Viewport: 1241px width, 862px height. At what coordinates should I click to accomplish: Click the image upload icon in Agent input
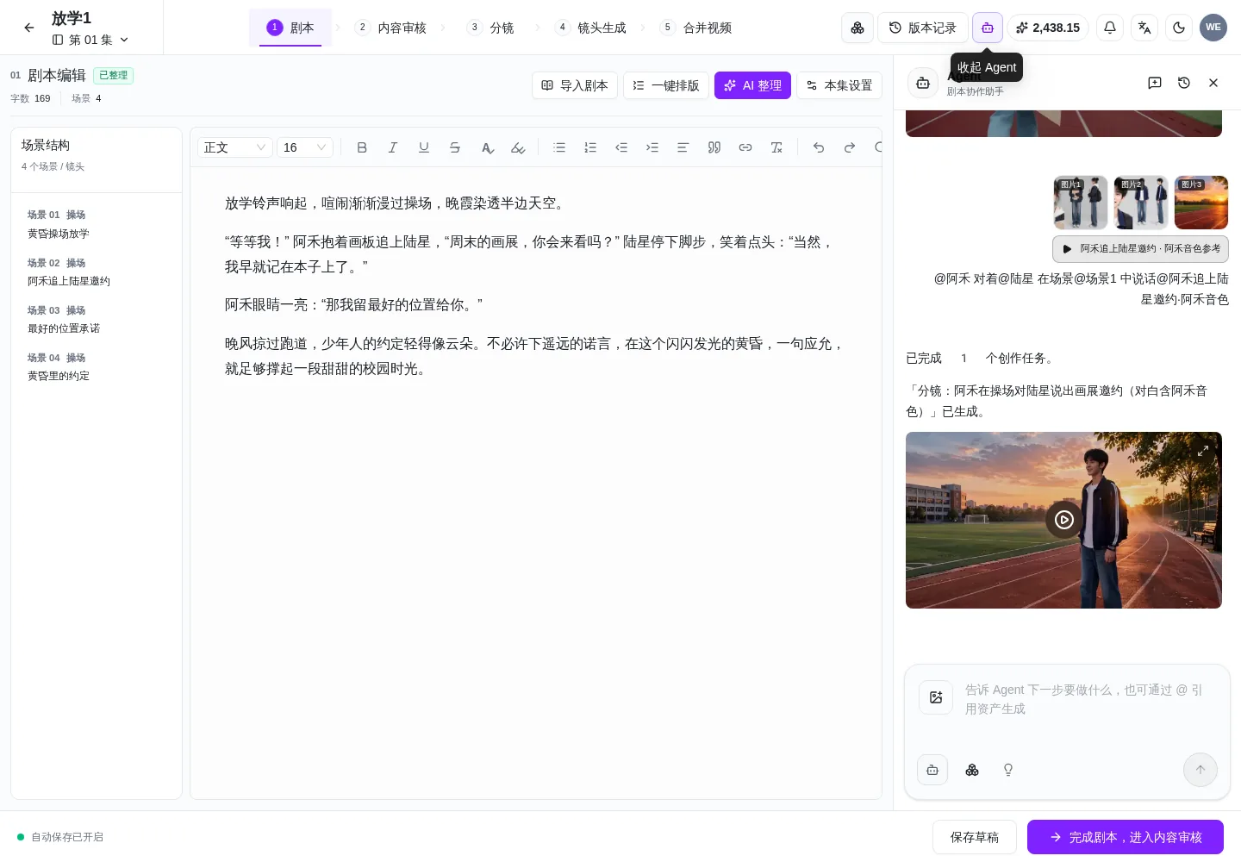click(936, 697)
